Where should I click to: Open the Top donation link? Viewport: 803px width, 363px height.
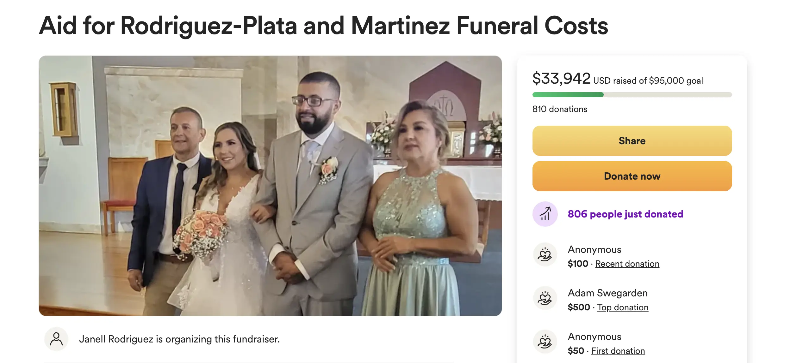(x=623, y=307)
